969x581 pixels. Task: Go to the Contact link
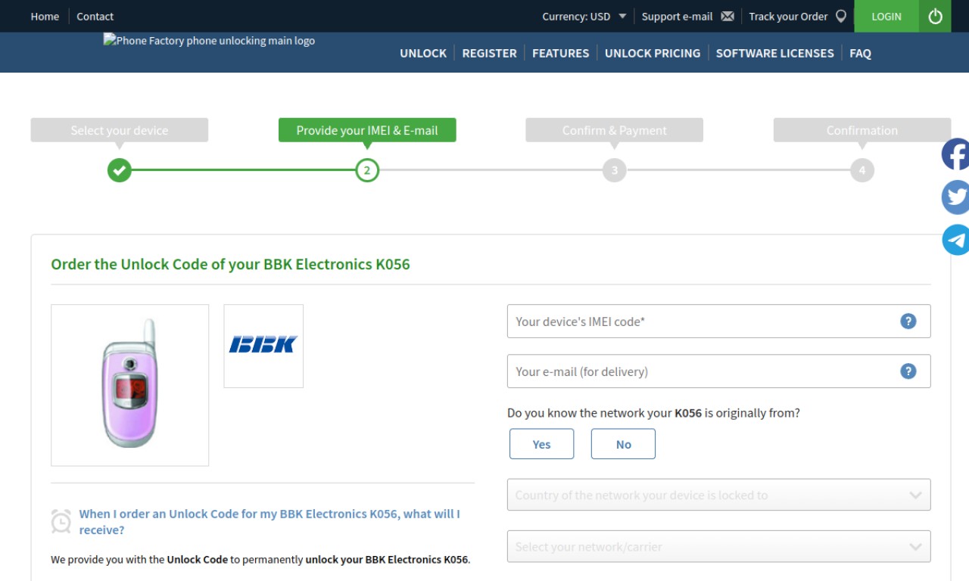point(95,16)
